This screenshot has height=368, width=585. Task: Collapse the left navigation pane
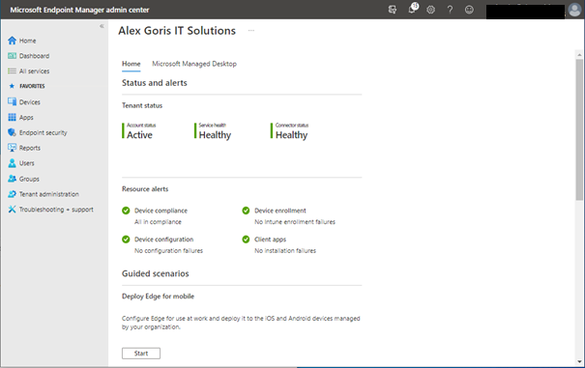102,26
